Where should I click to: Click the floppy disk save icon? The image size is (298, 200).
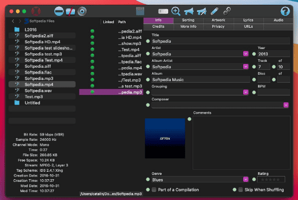140,11
